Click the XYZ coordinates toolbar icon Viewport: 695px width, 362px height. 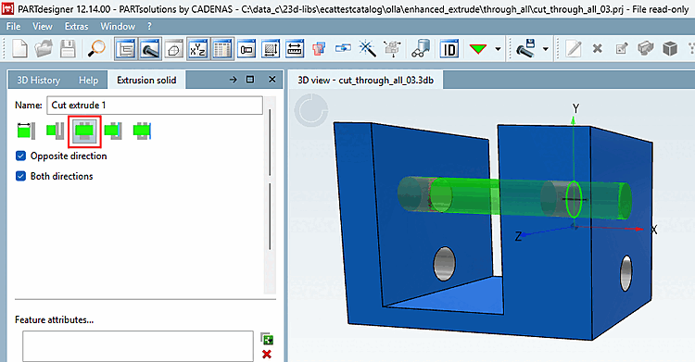point(197,49)
